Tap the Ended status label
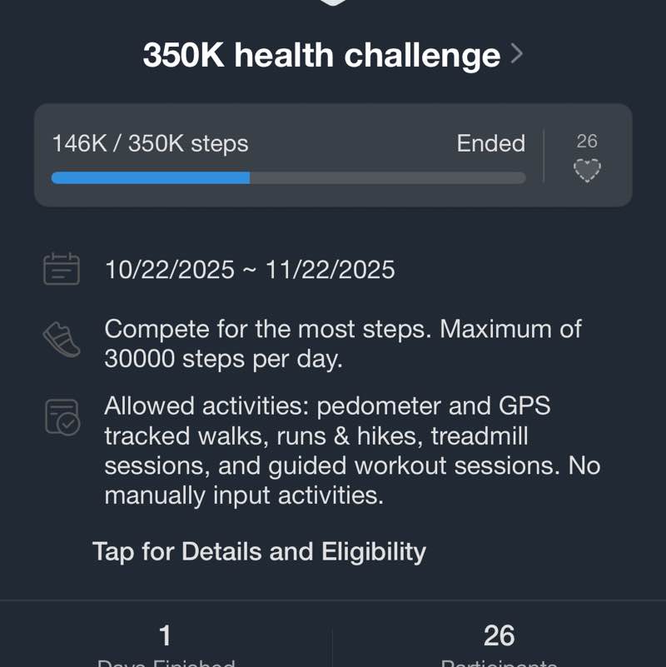Screen dimensions: 666x667 490,143
